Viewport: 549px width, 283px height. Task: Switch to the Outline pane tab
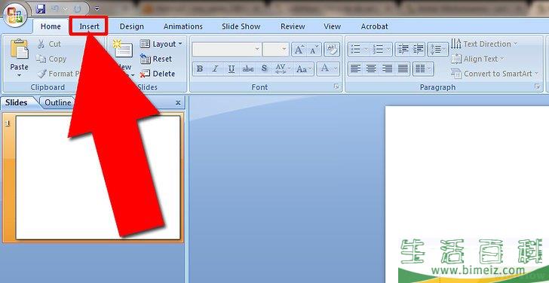click(x=57, y=102)
